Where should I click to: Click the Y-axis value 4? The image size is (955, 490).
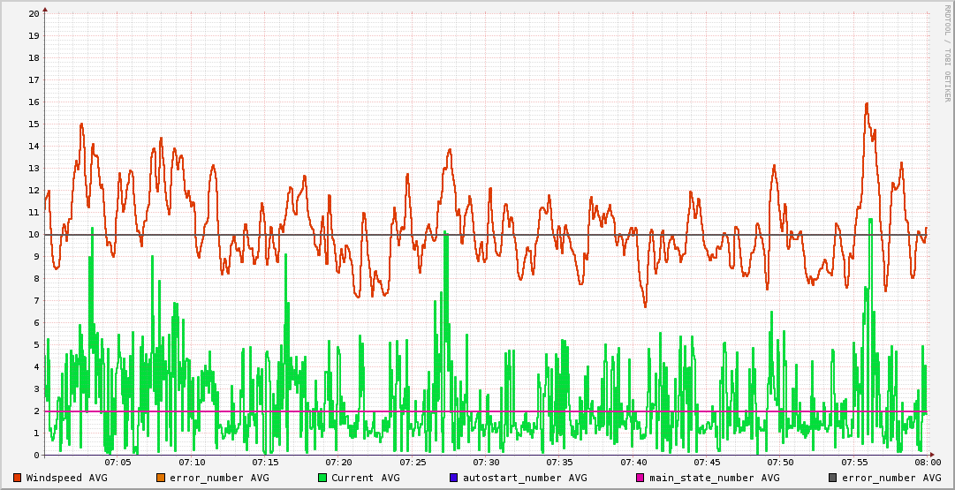pyautogui.click(x=37, y=367)
